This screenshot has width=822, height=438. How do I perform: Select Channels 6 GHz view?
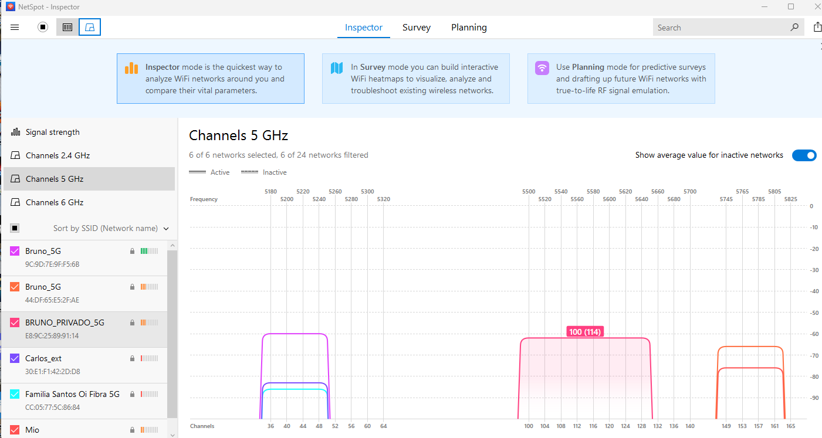(x=89, y=202)
